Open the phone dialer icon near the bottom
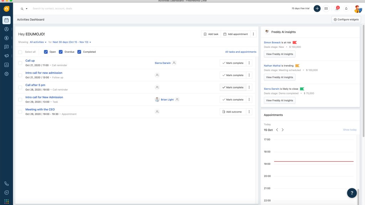The height and width of the screenshot is (205, 365). (x=6, y=183)
